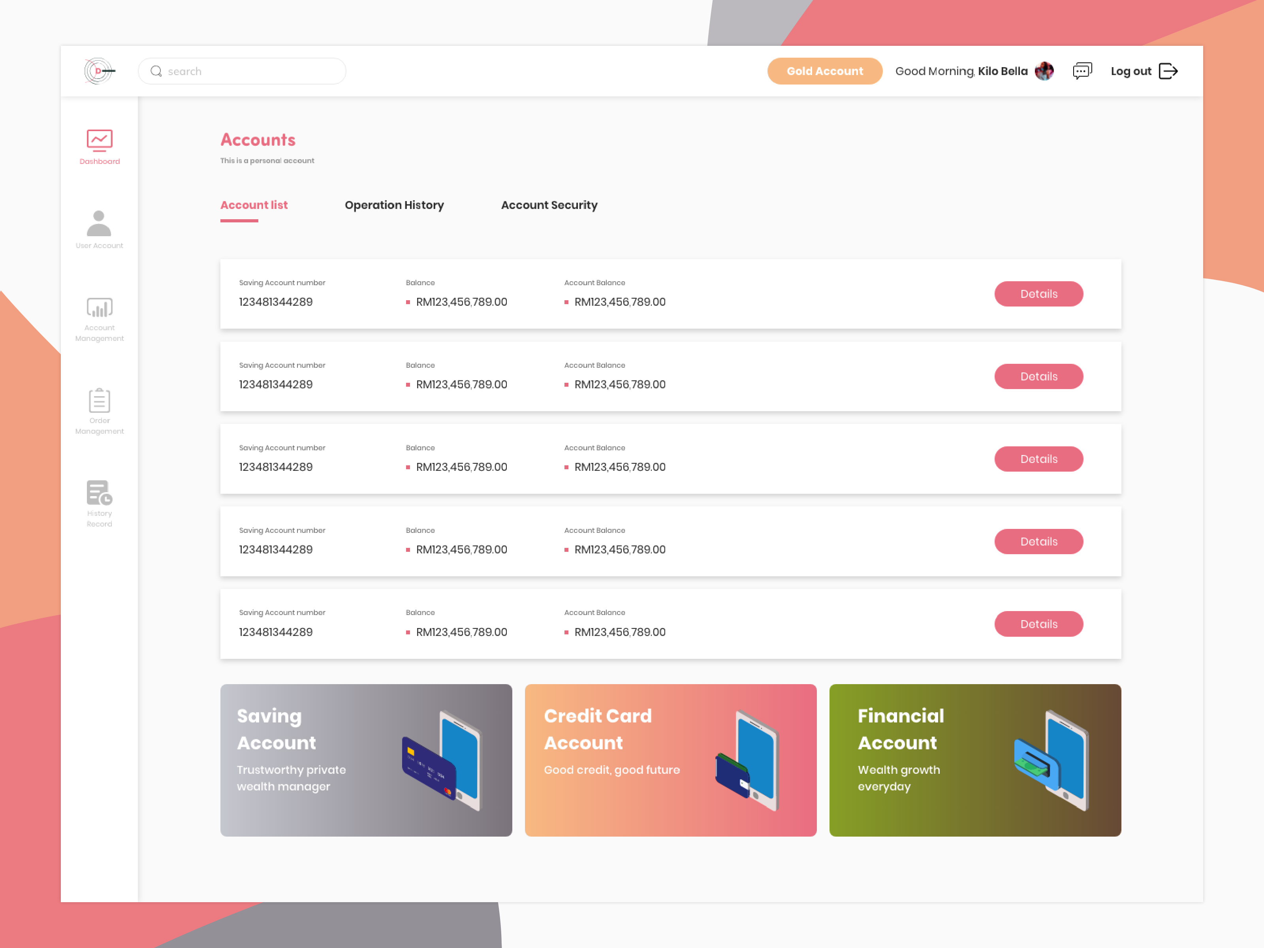1264x948 pixels.
Task: Switch to the Operation History tab
Action: 394,205
